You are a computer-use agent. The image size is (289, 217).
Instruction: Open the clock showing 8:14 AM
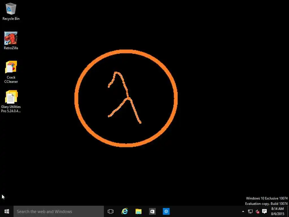tap(277, 211)
